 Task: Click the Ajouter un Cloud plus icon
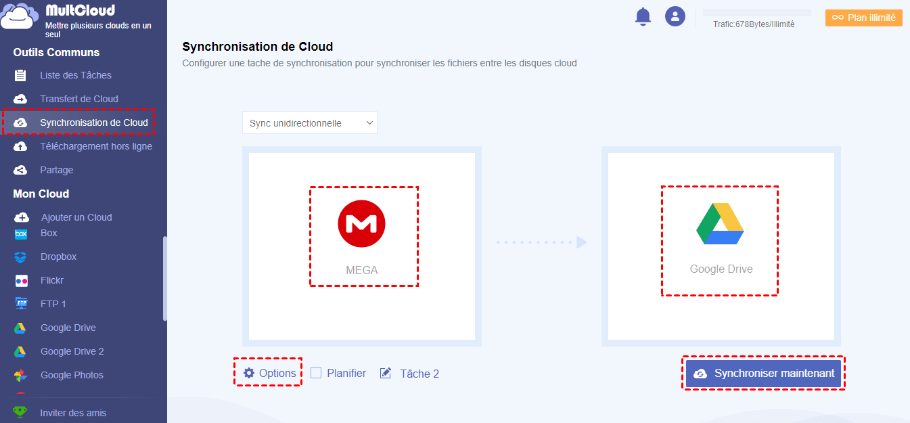click(22, 217)
